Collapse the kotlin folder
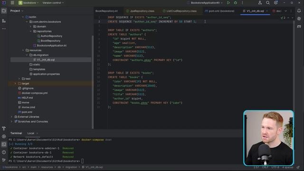Image resolution: width=304 pixels, height=171 pixels. point(23,17)
